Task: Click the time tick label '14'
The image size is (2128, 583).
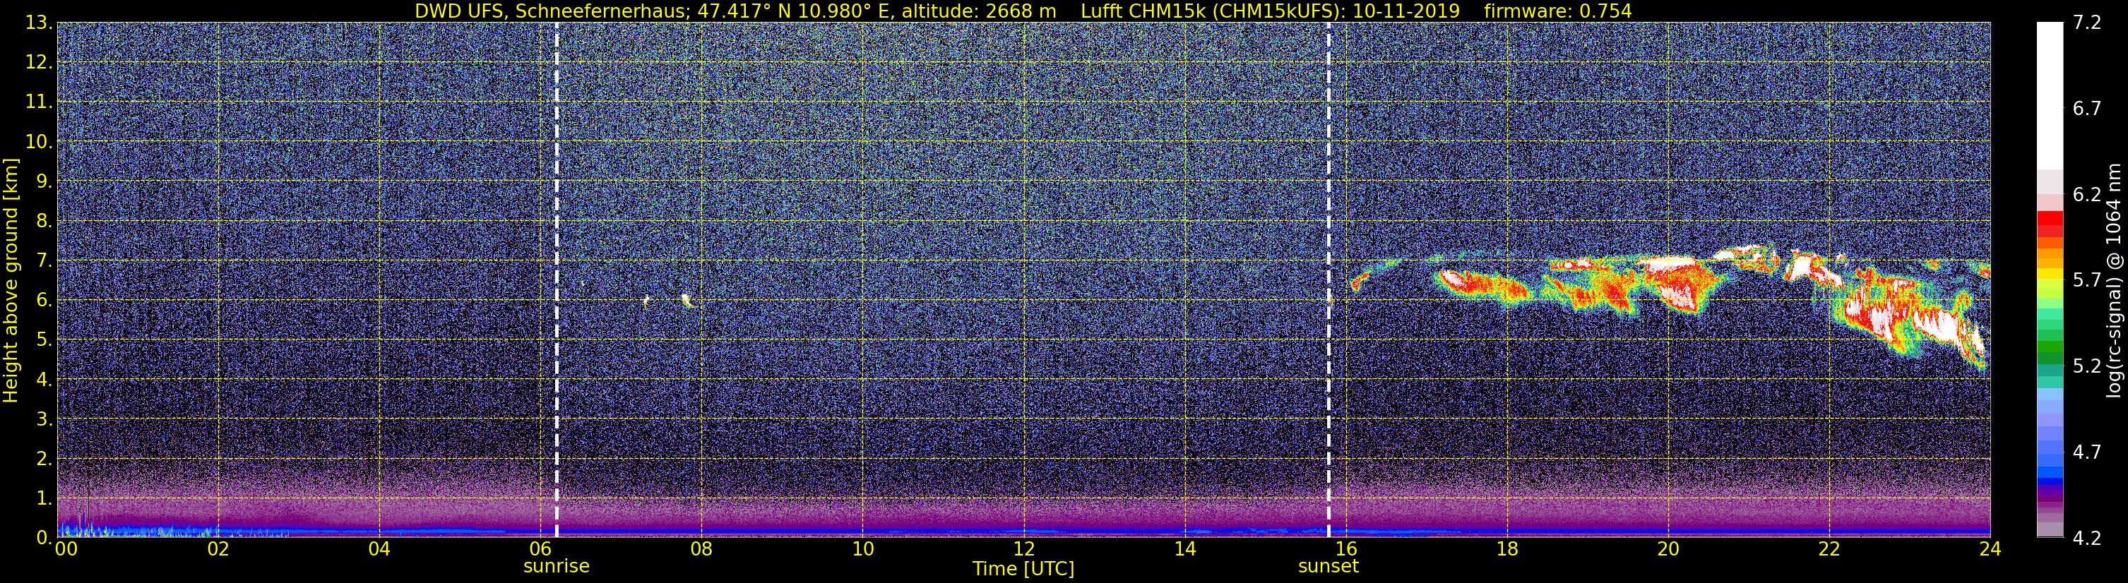Action: (x=1184, y=549)
